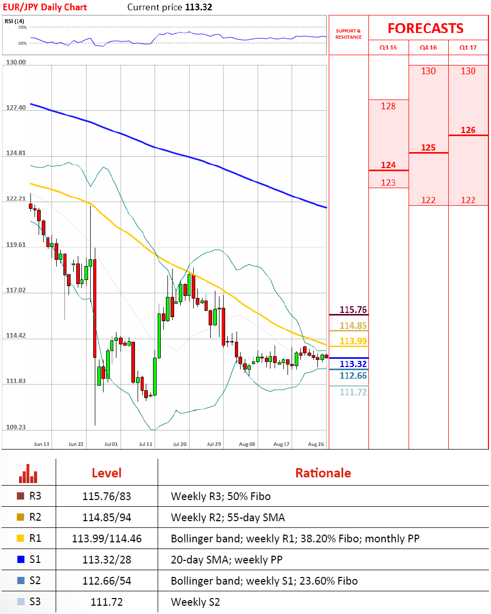
Task: Click the 122.21 price axis label
Action: (x=16, y=199)
